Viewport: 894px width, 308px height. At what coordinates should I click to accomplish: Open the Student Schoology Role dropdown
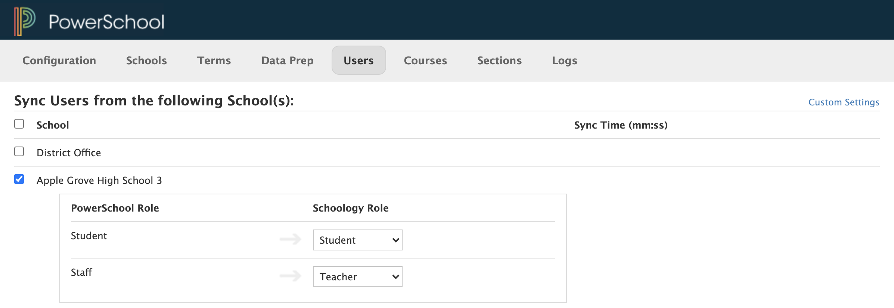(x=357, y=240)
